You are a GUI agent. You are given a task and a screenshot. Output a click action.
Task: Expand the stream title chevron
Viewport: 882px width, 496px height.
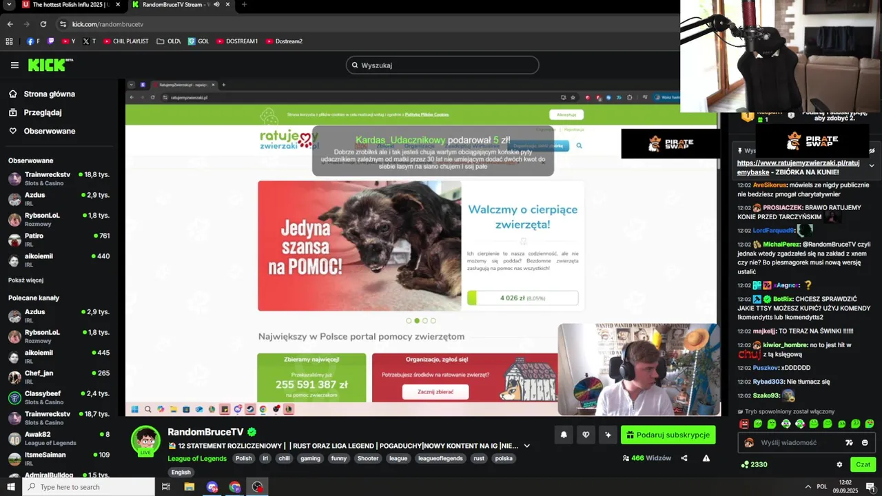click(527, 446)
